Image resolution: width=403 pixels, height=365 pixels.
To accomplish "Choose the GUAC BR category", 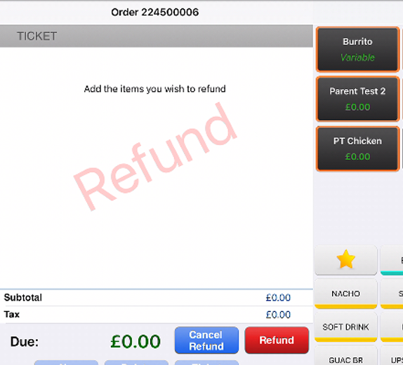I will point(345,357).
